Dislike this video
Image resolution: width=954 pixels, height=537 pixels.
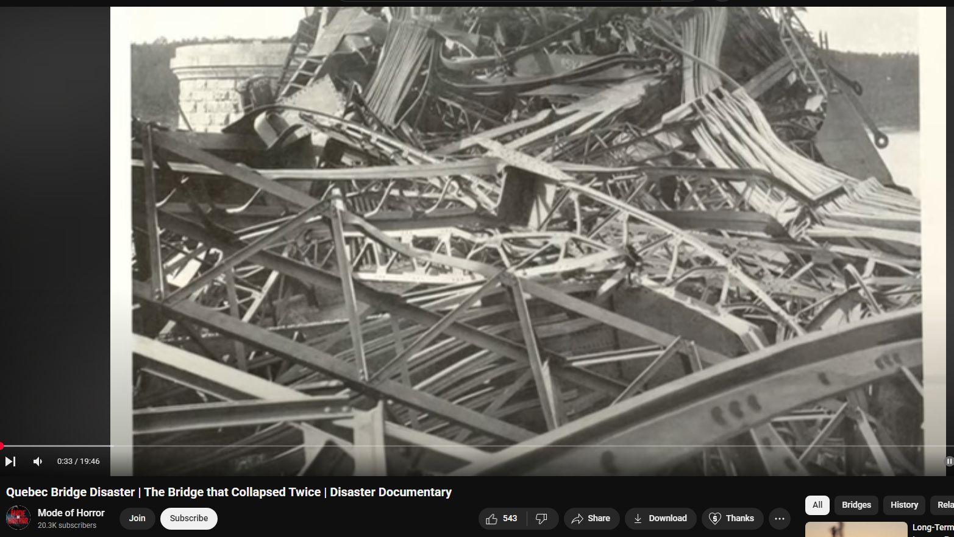coord(541,518)
